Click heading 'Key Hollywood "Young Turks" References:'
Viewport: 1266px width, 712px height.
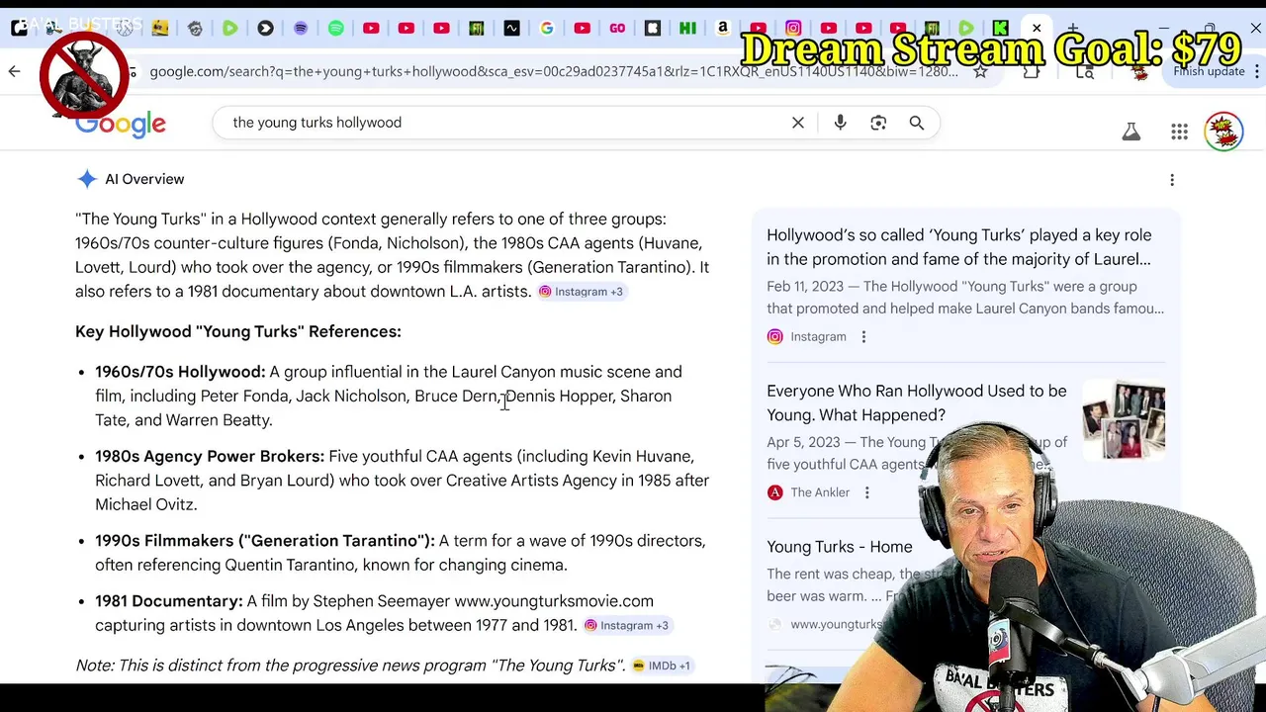(238, 332)
